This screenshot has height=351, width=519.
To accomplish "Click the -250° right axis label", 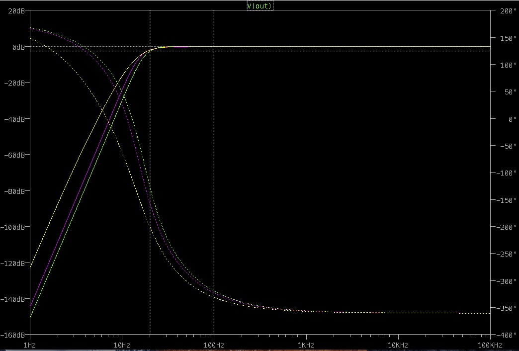I will point(506,254).
